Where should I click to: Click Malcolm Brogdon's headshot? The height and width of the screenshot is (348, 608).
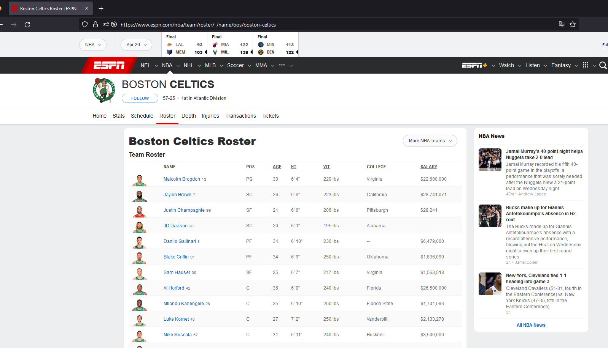[x=140, y=180]
